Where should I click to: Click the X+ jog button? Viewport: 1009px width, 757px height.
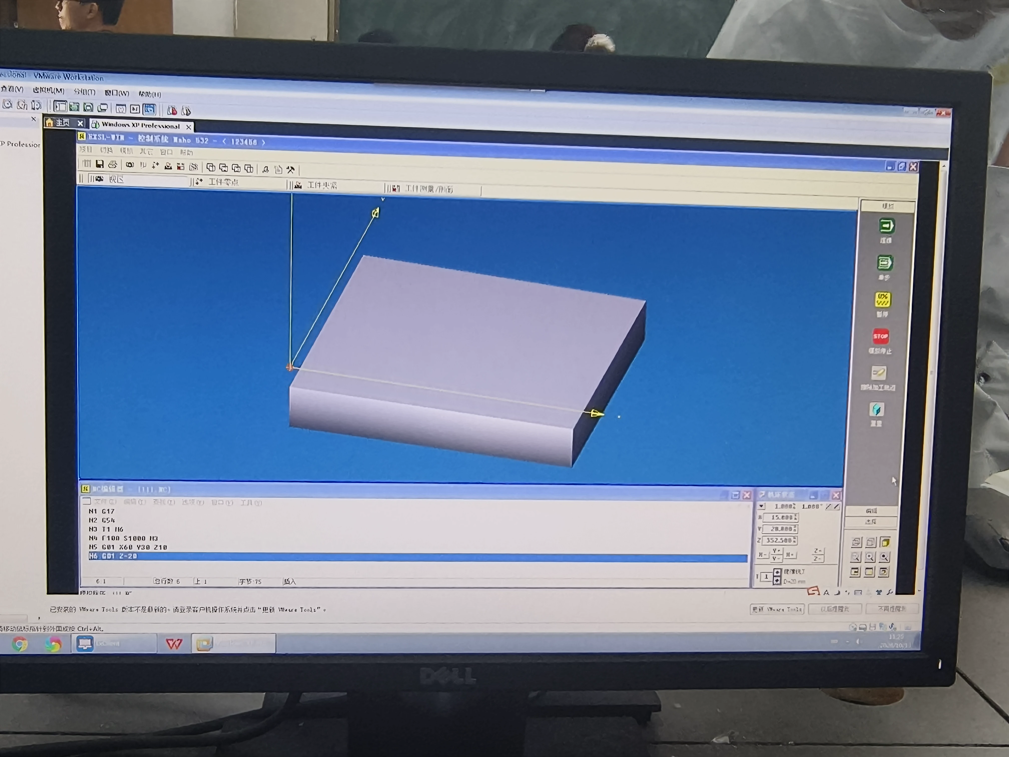pos(790,555)
